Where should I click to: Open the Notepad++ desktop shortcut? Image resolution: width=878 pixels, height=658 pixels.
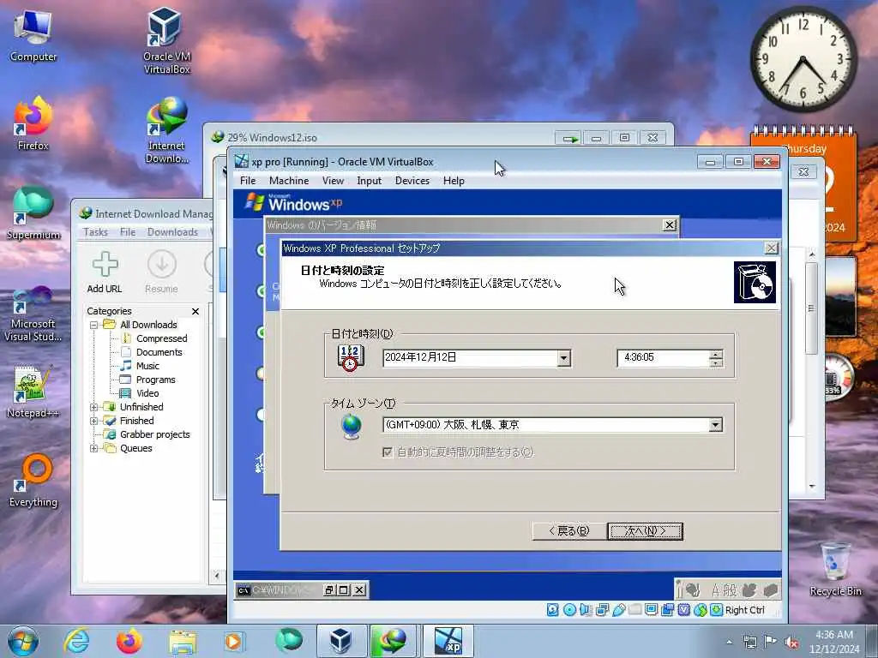[33, 392]
